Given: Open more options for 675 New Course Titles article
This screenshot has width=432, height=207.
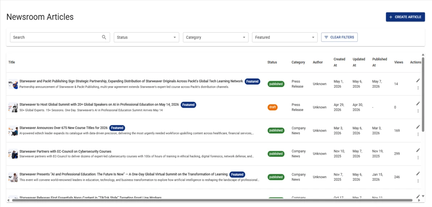Looking at the screenshot, I should [x=418, y=134].
